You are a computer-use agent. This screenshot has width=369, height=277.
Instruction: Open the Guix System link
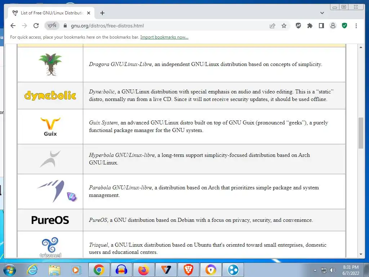[x=103, y=123]
